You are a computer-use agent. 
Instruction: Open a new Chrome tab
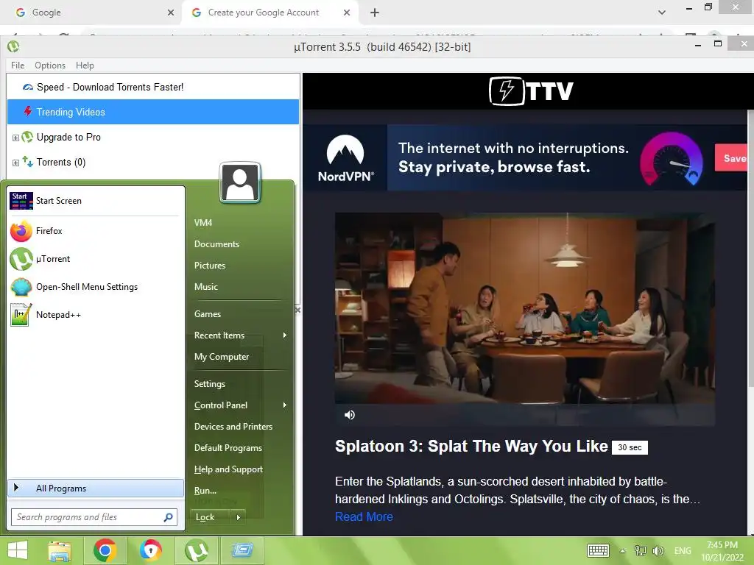[375, 13]
